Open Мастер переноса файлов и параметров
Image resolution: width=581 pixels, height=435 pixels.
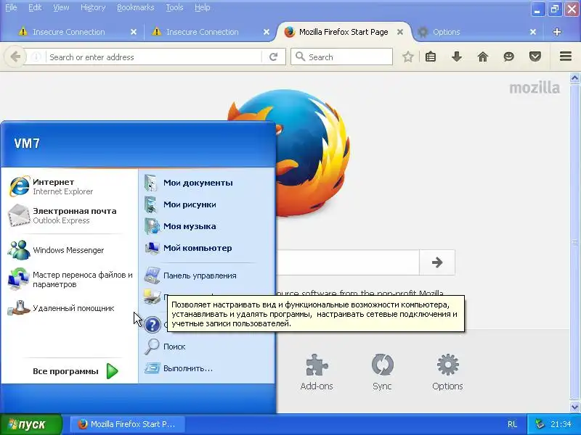coord(70,279)
